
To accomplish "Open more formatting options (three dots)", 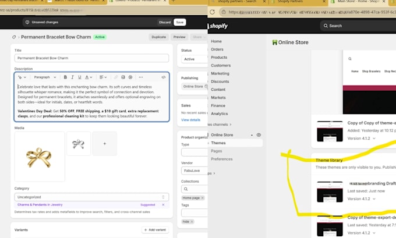I will click(x=141, y=77).
